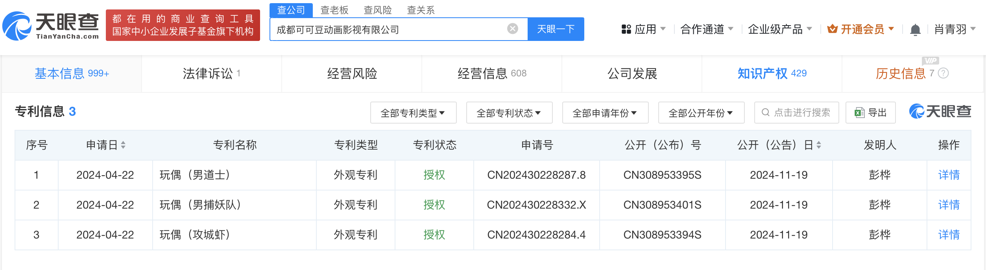The width and height of the screenshot is (986, 270).
Task: Expand 全部申请年份 dropdown
Action: 605,113
